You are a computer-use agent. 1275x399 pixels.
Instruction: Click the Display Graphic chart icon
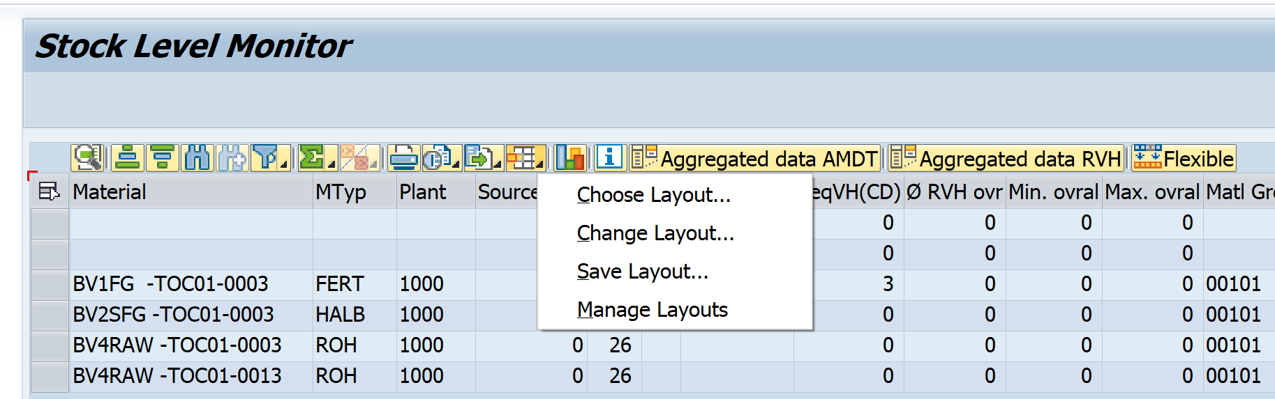click(x=570, y=158)
